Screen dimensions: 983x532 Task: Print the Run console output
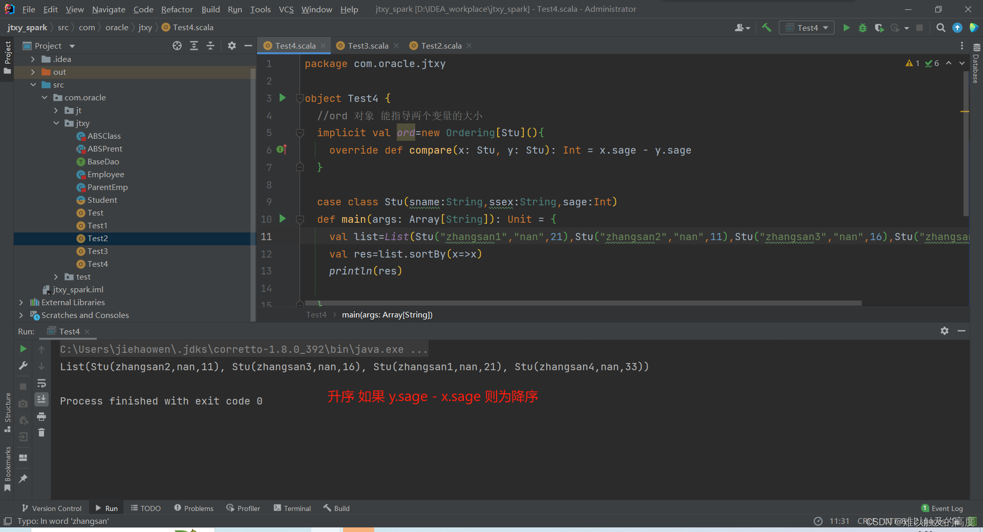(x=41, y=416)
